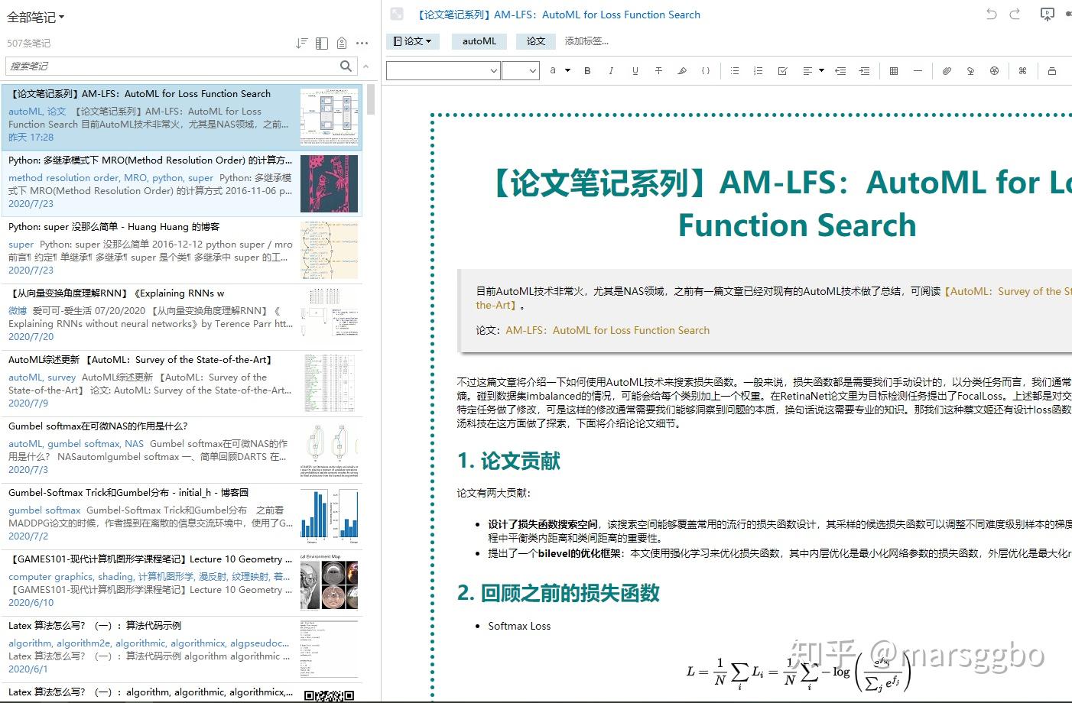Click the MRO note's pink thumbnail
This screenshot has width=1072, height=703.
pyautogui.click(x=329, y=183)
